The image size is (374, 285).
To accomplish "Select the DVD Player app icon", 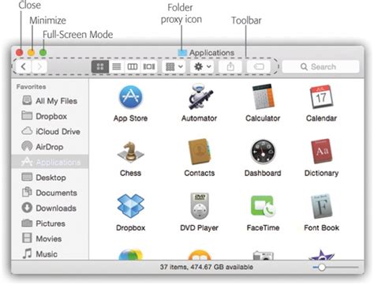I will 200,206.
